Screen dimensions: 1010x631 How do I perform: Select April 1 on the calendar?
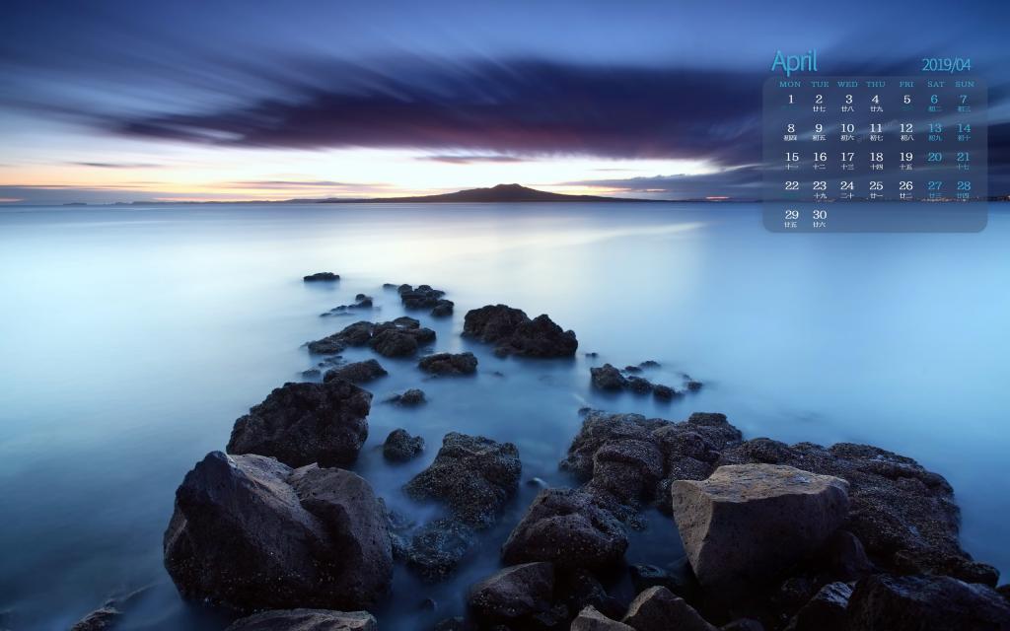(x=790, y=100)
